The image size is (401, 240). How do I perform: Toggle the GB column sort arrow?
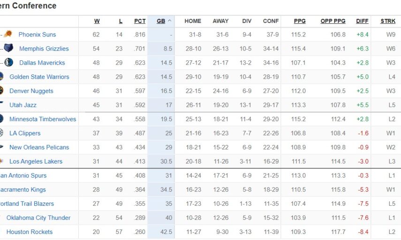coord(169,21)
